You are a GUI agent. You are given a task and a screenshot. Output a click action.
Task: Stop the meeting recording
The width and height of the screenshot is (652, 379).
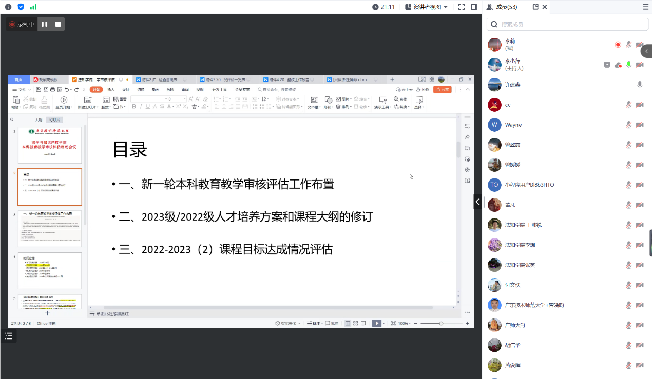click(x=58, y=24)
